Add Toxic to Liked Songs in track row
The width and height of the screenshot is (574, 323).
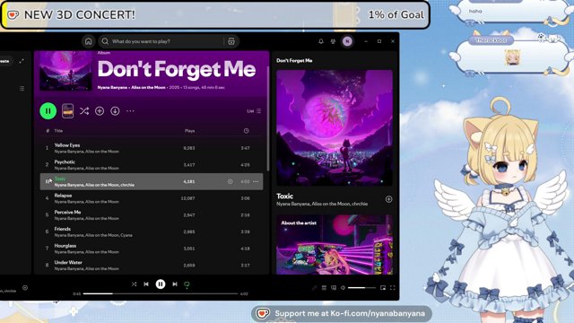[x=230, y=181]
